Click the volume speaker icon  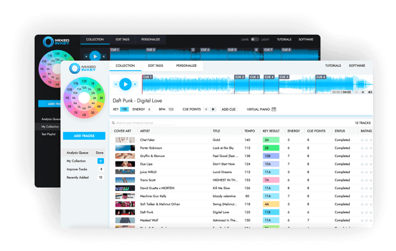[369, 92]
